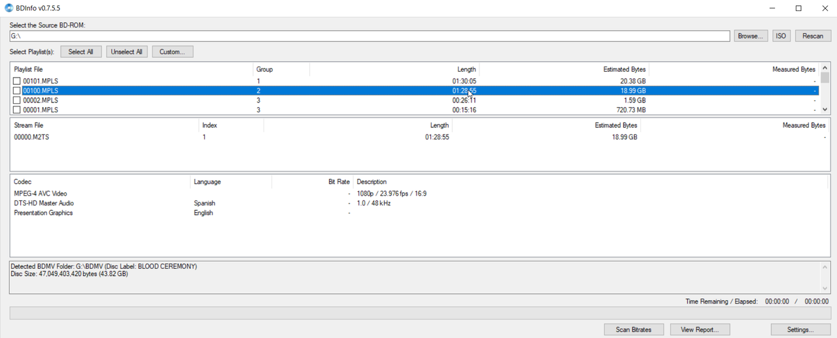Image resolution: width=837 pixels, height=338 pixels.
Task: Click the BDInfo app icon in title bar
Action: [9, 8]
